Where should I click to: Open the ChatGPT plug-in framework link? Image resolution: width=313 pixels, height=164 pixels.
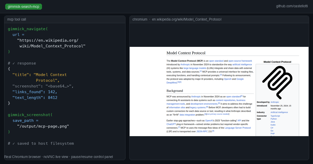(x=171, y=124)
